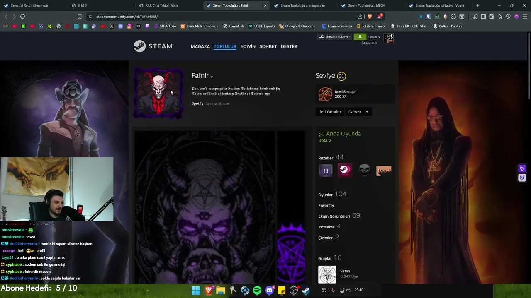Screen dimensions: 531x298
Task: Click the Brave Shields lion icon
Action: [370, 17]
